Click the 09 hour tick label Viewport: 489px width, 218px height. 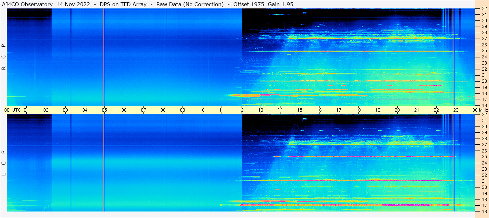(183, 110)
